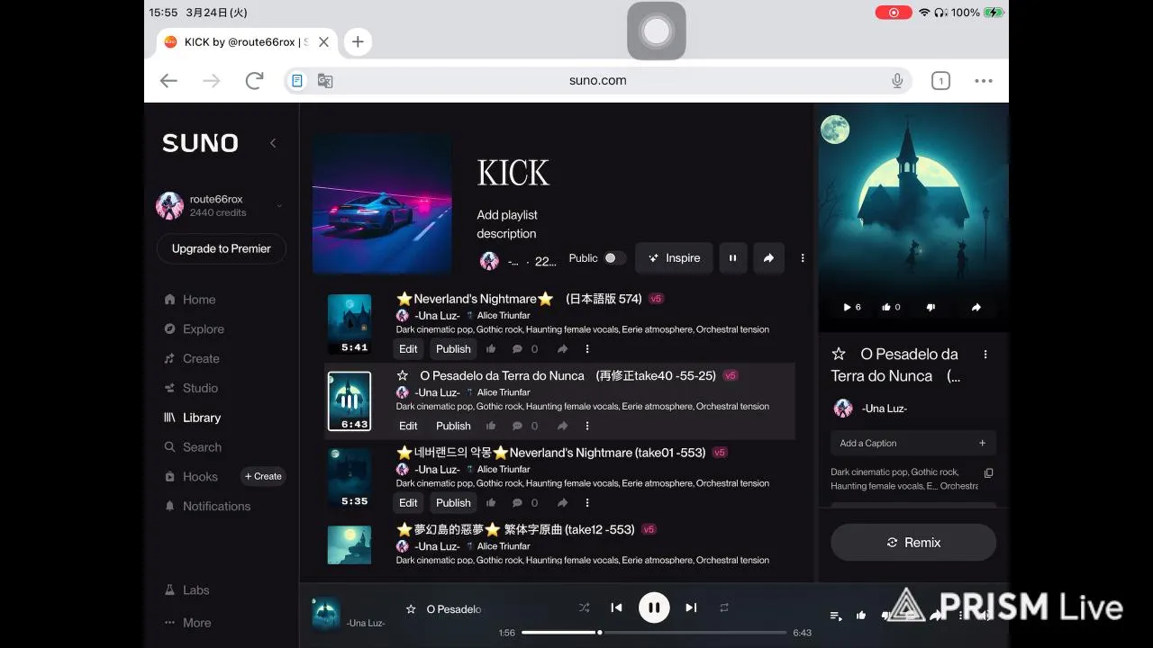1153x648 pixels.
Task: Click the Inspire button
Action: (x=674, y=258)
